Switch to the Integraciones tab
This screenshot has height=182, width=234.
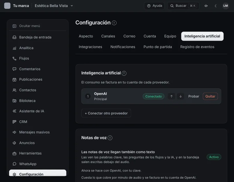click(x=90, y=47)
